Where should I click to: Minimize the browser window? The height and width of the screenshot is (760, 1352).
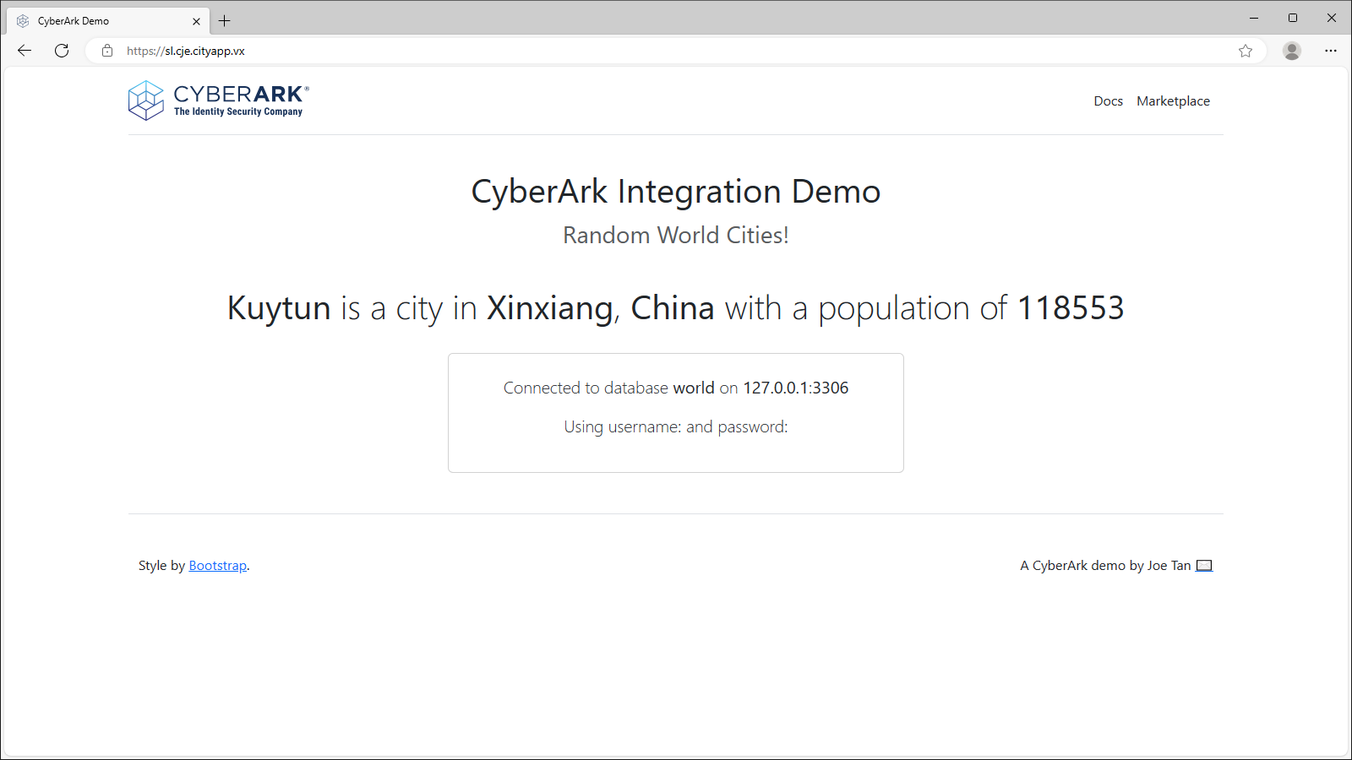[1254, 18]
